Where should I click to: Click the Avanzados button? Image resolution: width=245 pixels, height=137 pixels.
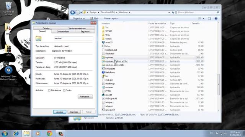click(x=85, y=97)
